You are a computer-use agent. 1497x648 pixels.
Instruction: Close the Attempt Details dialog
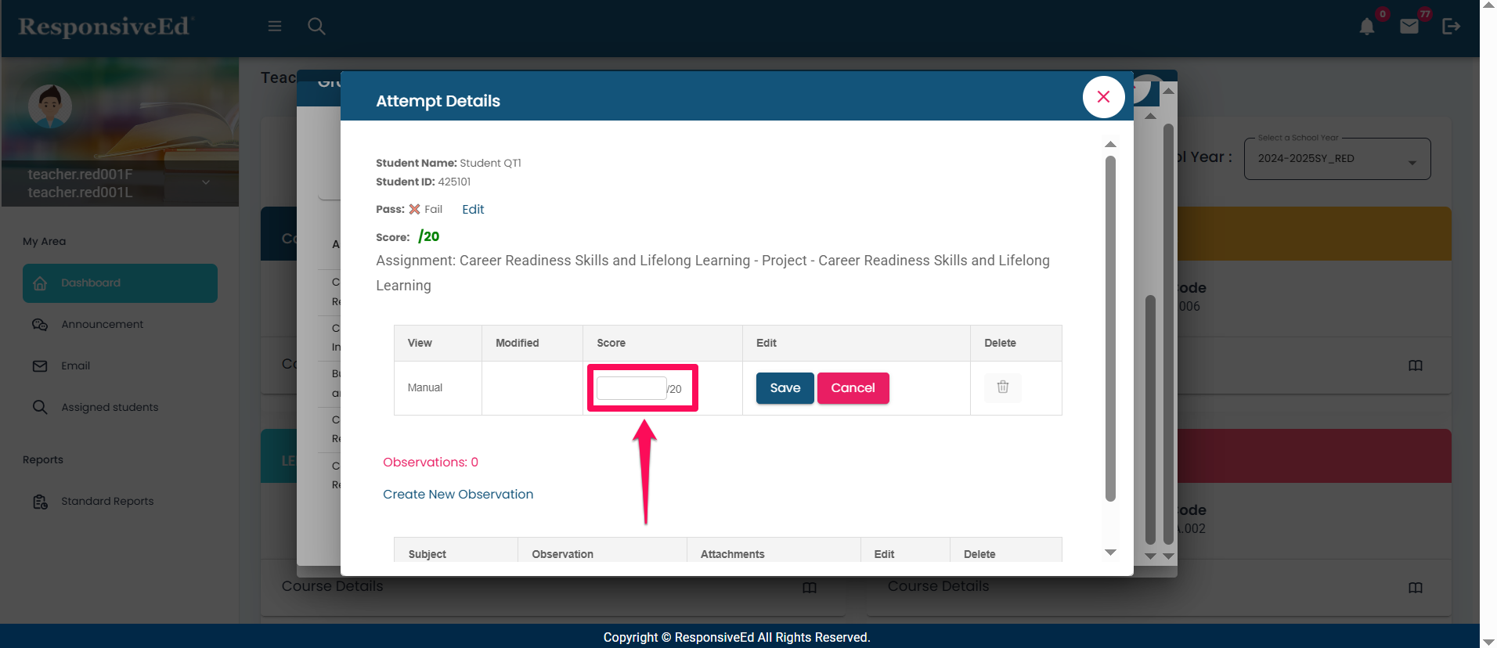(x=1103, y=97)
